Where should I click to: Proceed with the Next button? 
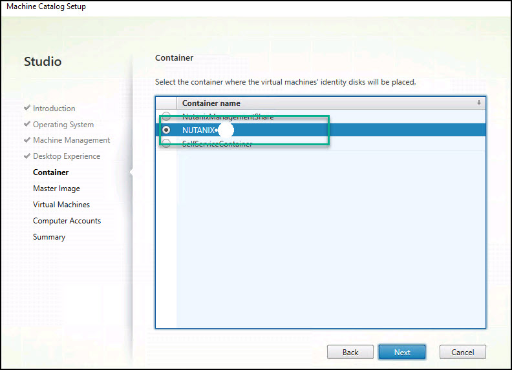(402, 352)
